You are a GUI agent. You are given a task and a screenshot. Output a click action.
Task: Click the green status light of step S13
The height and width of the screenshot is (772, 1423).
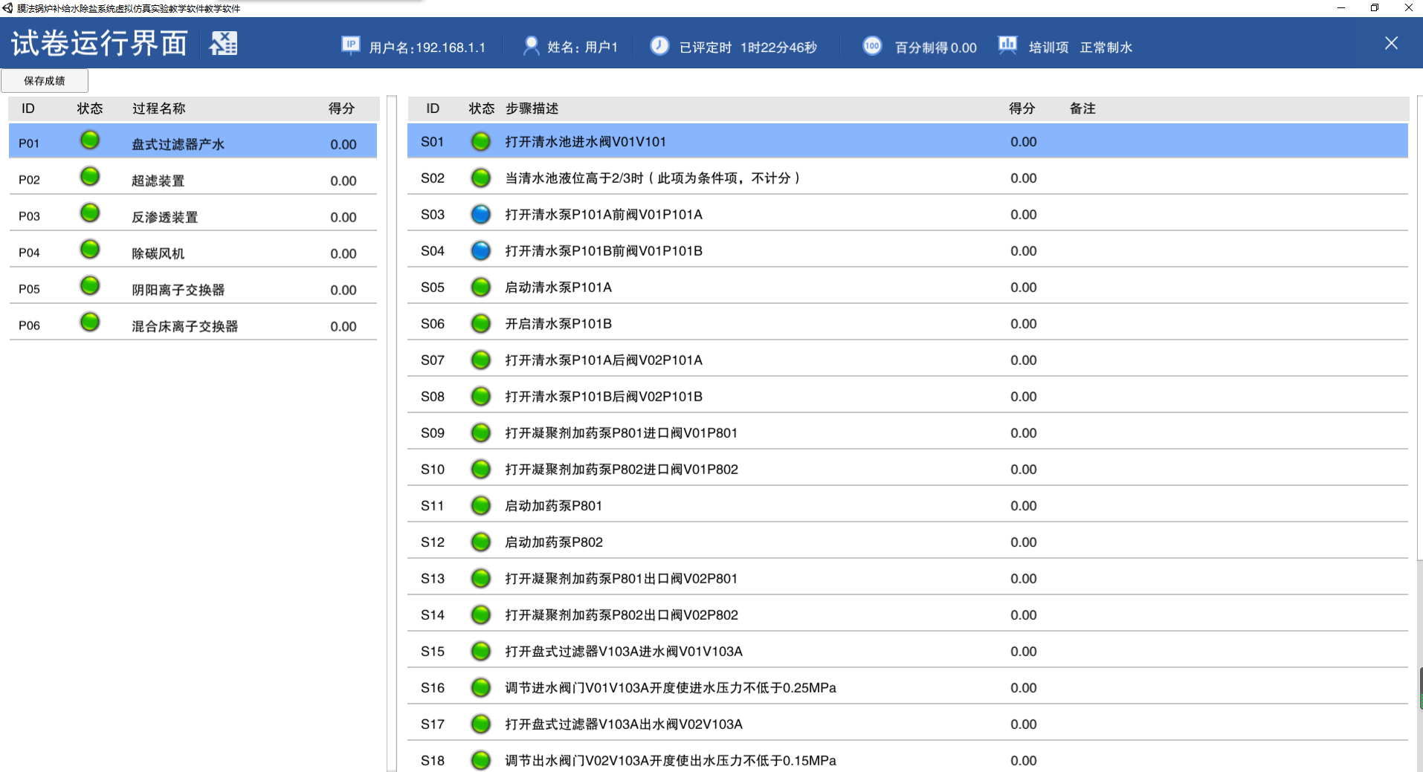481,578
